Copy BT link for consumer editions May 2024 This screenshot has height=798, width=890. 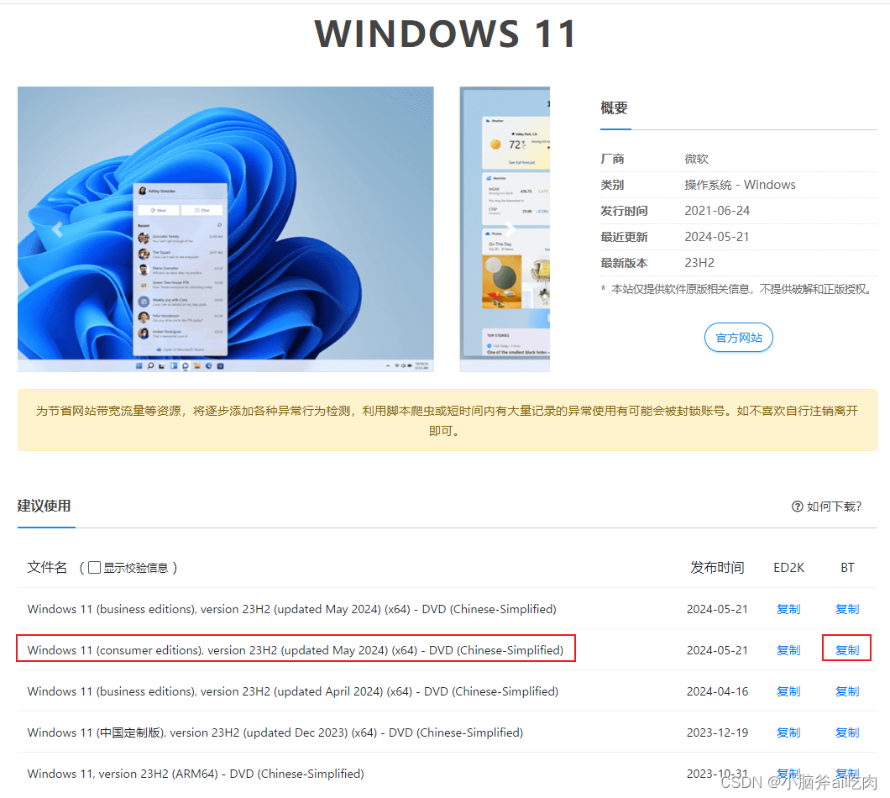click(847, 650)
